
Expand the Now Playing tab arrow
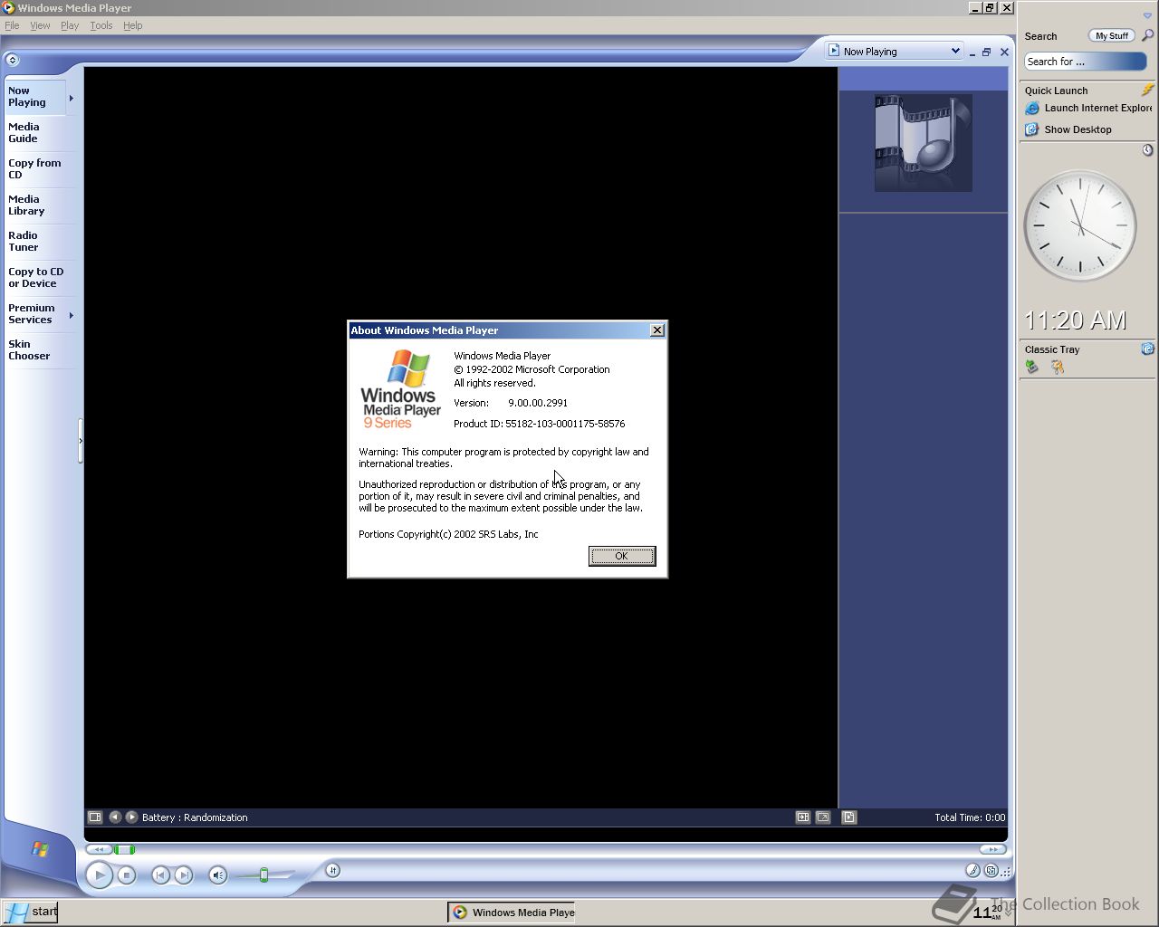(x=72, y=98)
